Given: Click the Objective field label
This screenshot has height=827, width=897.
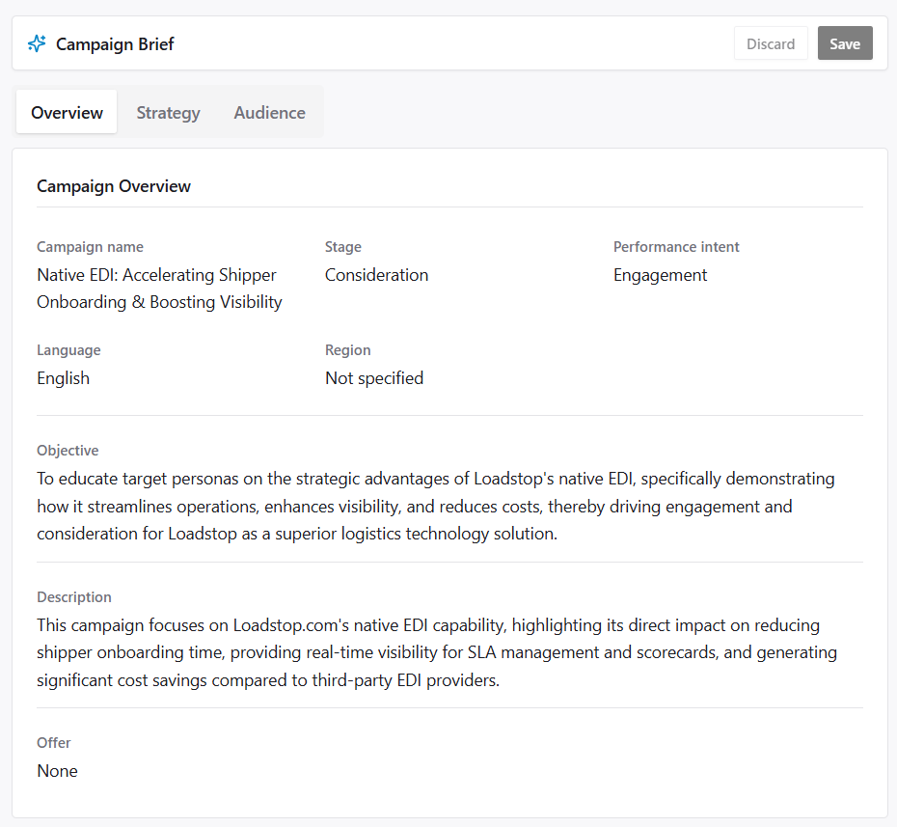Looking at the screenshot, I should (68, 451).
